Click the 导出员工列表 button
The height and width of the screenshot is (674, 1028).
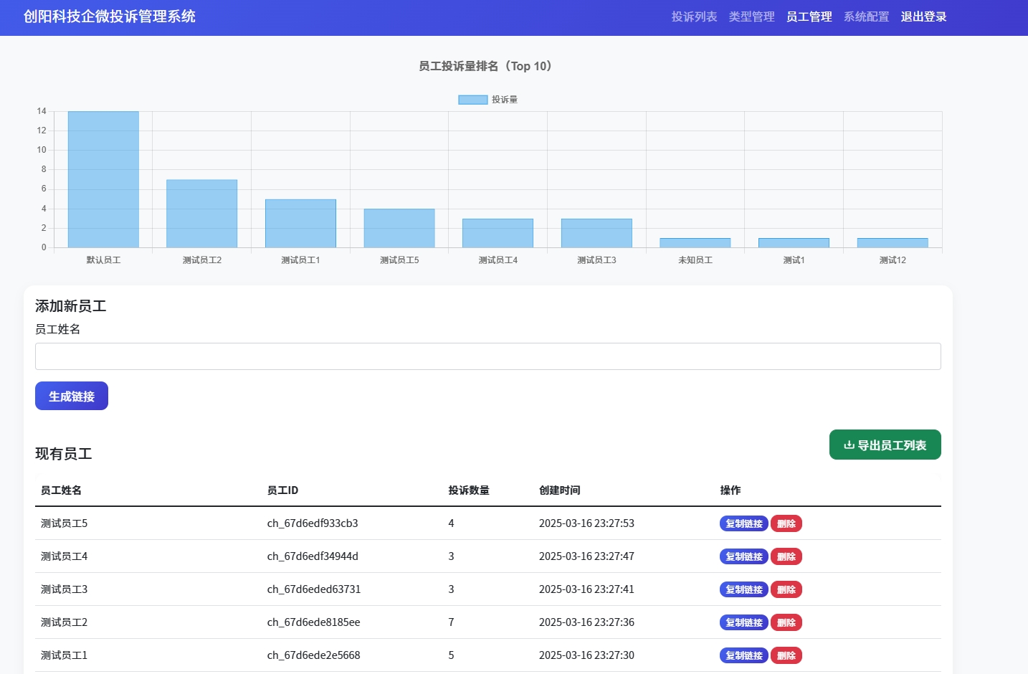coord(885,445)
